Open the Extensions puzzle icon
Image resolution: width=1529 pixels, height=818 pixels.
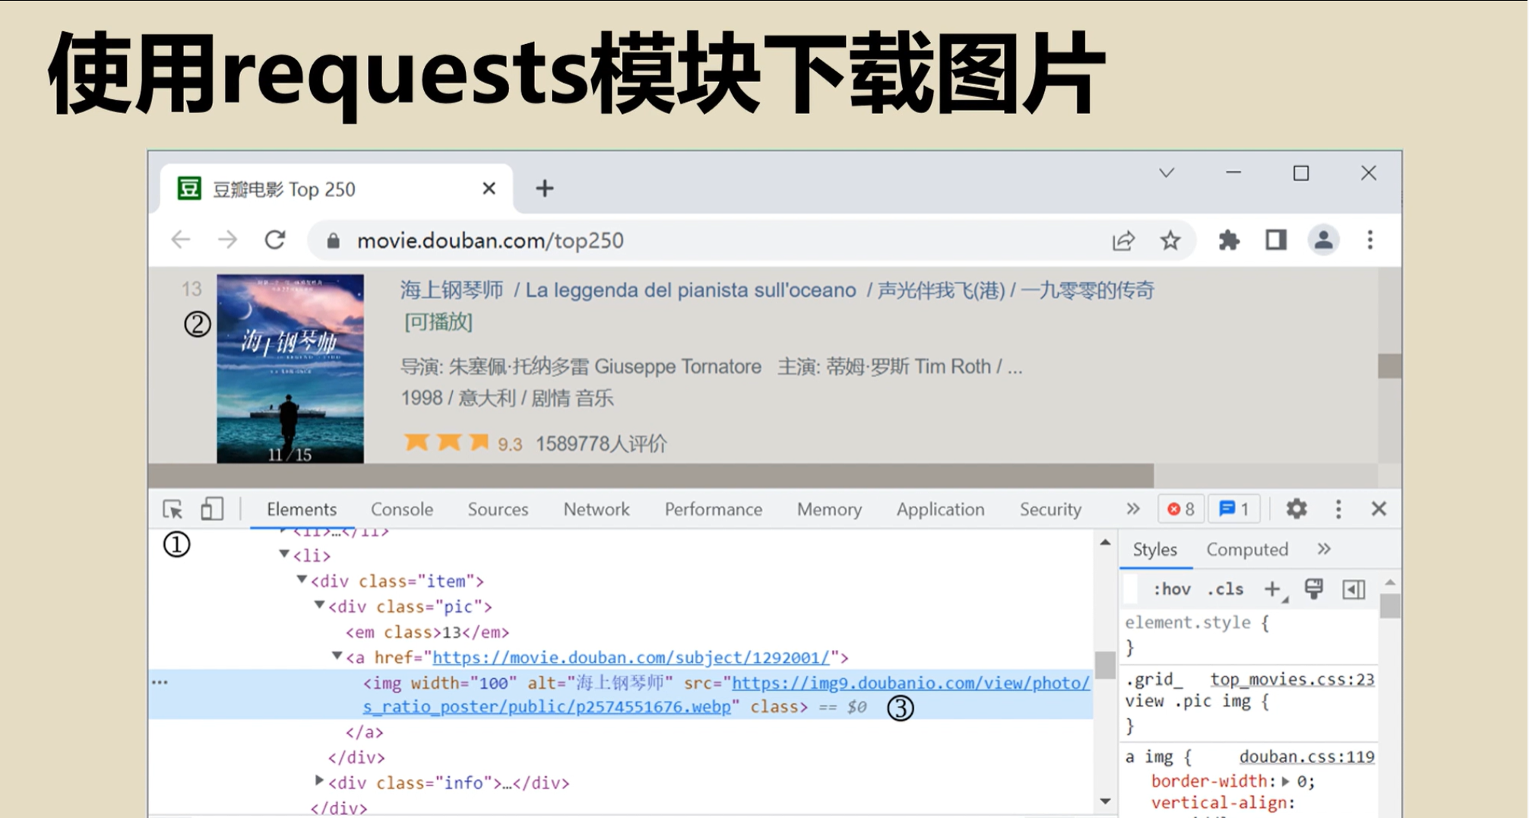coord(1229,241)
